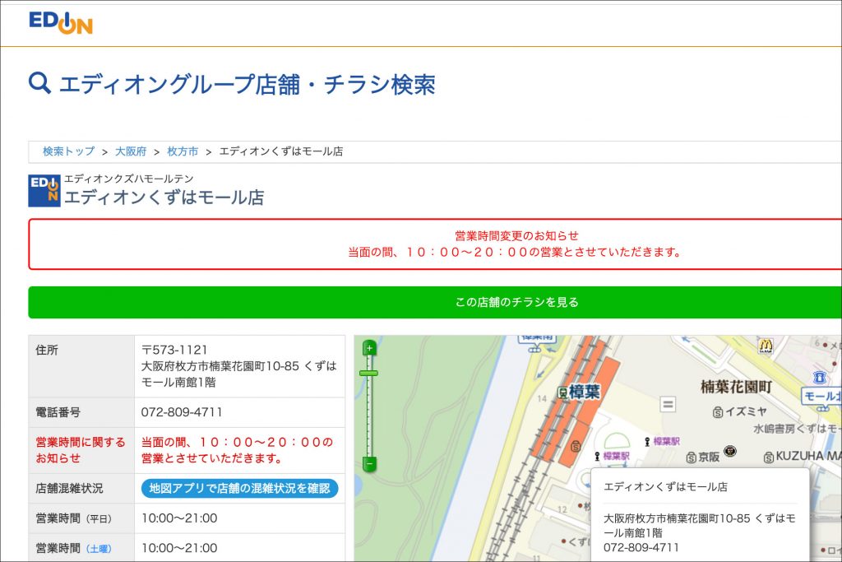This screenshot has width=842, height=562.
Task: Click the magnifier icon beside the page title
Action: point(39,83)
